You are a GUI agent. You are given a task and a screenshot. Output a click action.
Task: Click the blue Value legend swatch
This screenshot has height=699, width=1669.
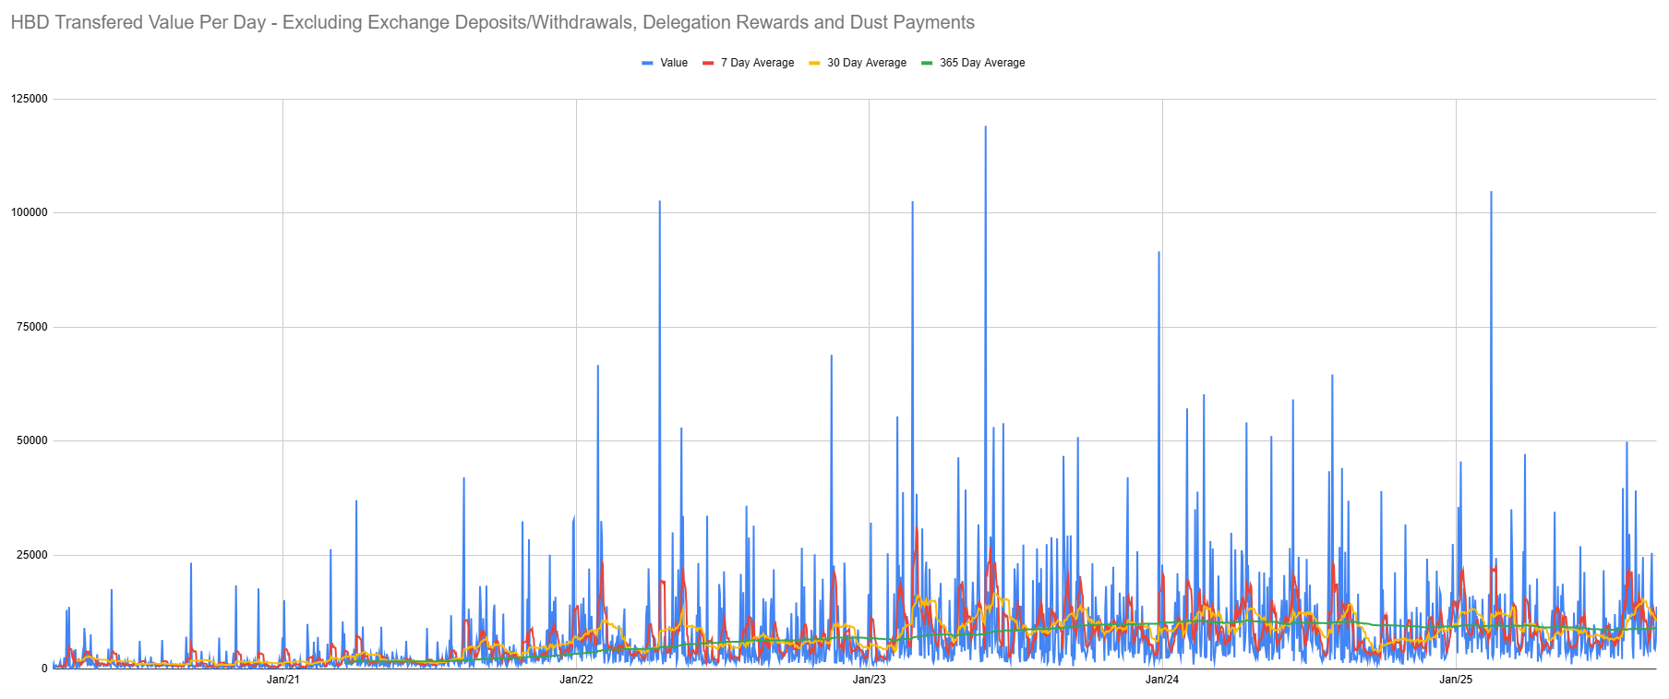(x=647, y=63)
